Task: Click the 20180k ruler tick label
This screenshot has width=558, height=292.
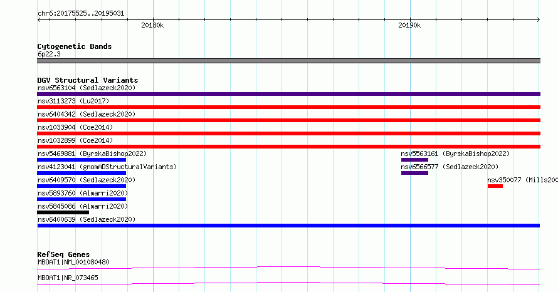Action: tap(152, 25)
